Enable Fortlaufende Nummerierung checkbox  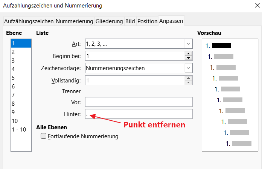pos(44,136)
